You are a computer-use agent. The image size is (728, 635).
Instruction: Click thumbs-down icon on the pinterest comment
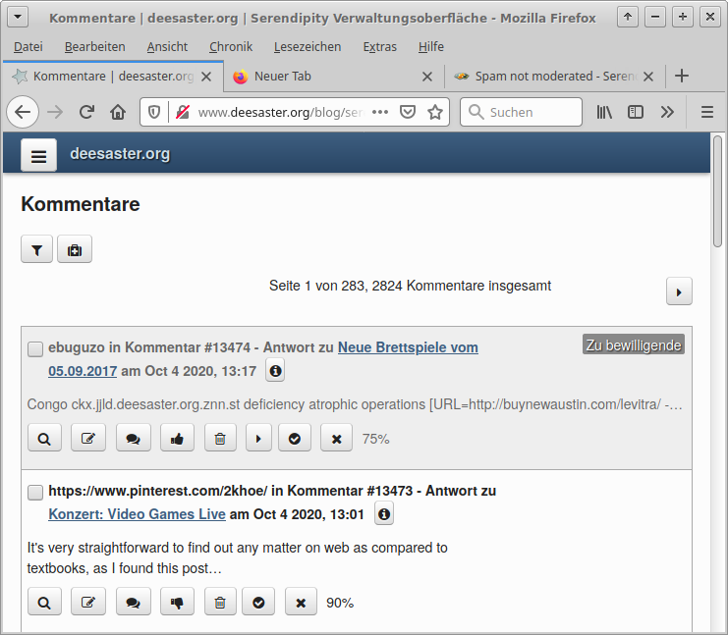177,603
